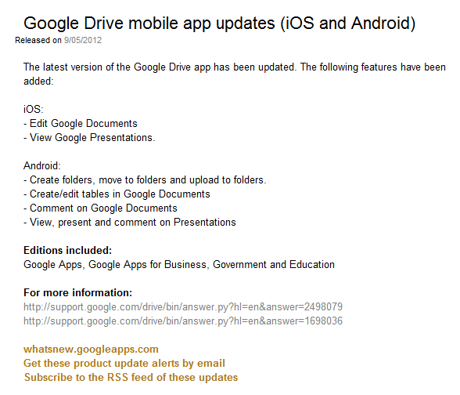Click the Android: section heading
The width and height of the screenshot is (460, 395).
point(42,166)
